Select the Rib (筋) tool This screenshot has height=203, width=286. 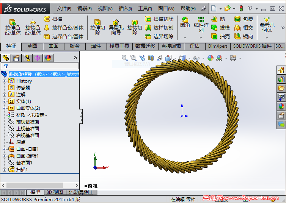click(218, 19)
